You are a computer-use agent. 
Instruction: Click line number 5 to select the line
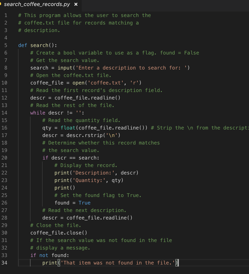pos(6,45)
